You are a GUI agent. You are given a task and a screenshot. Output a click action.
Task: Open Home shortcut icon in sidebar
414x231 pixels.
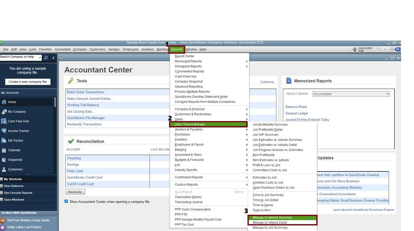tap(4, 102)
